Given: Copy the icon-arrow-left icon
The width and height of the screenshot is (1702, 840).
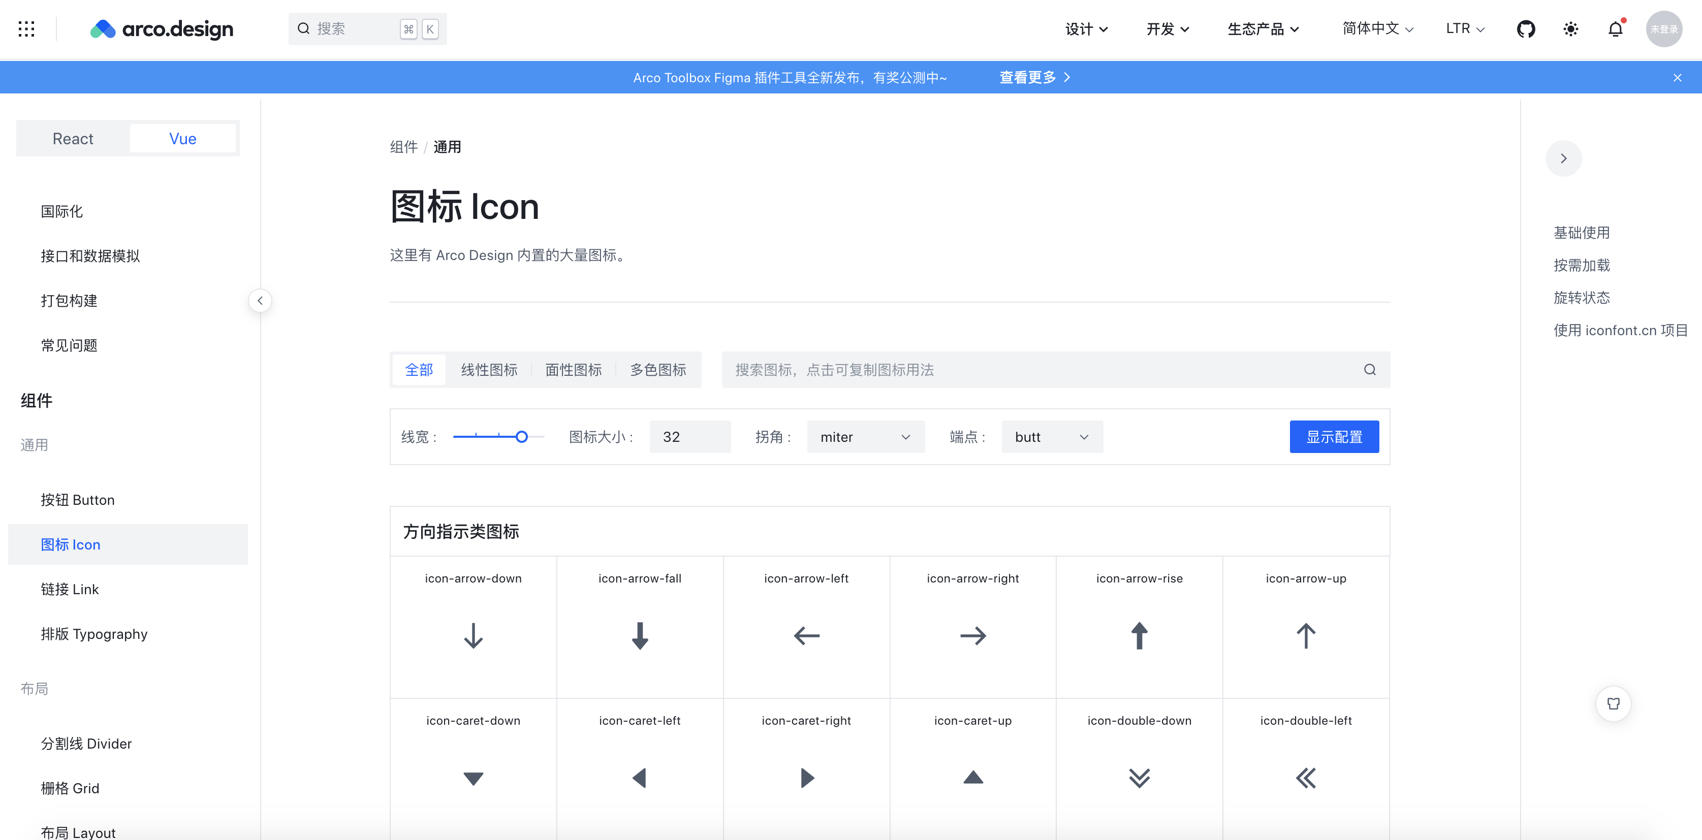Looking at the screenshot, I should point(806,635).
